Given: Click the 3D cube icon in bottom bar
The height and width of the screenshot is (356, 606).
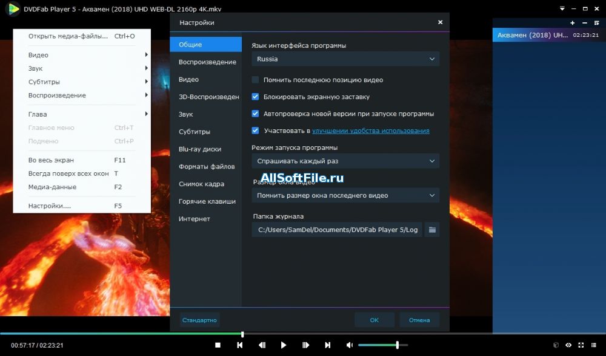Looking at the screenshot, I should [x=556, y=345].
